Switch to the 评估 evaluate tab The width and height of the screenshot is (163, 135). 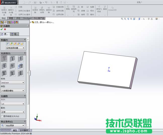(18, 18)
